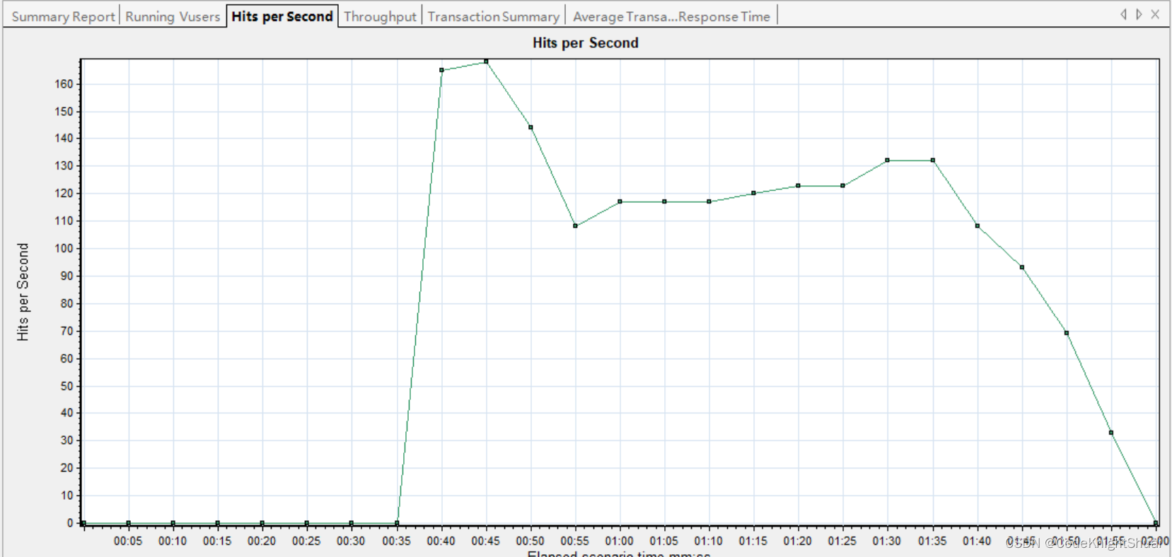1172x557 pixels.
Task: Click the Hits per Second y-axis label
Action: click(x=23, y=292)
